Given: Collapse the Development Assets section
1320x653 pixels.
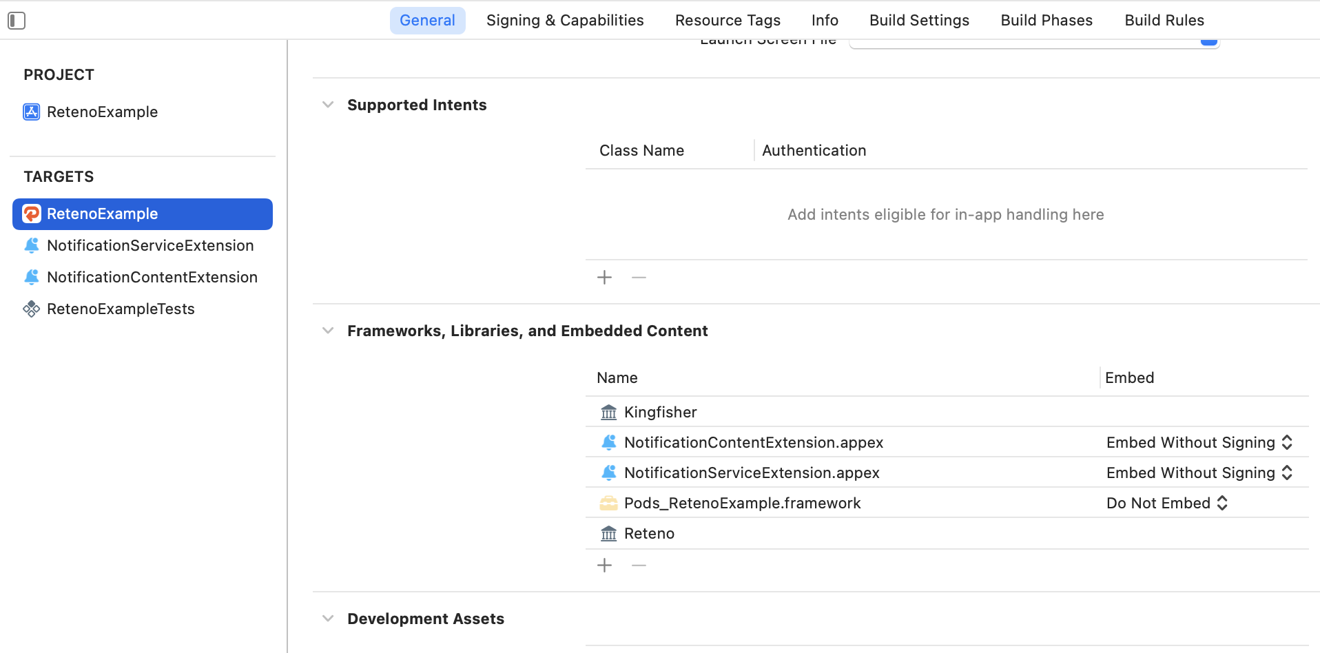Looking at the screenshot, I should click(328, 619).
